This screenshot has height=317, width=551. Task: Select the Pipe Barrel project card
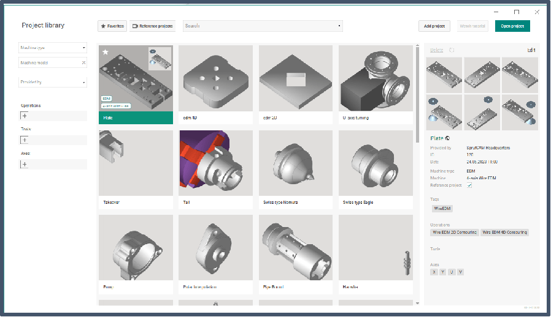click(x=296, y=254)
